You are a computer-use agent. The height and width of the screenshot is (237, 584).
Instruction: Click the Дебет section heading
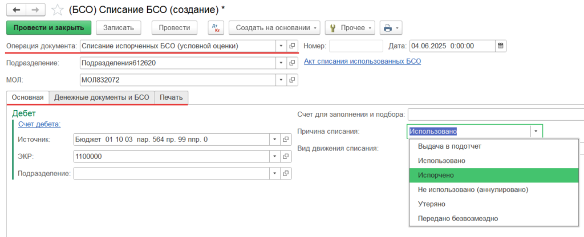[24, 113]
